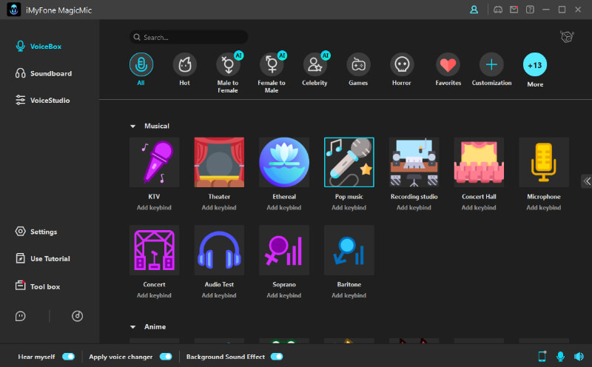Click the +13 More categories button
This screenshot has width=592, height=367.
click(x=535, y=64)
